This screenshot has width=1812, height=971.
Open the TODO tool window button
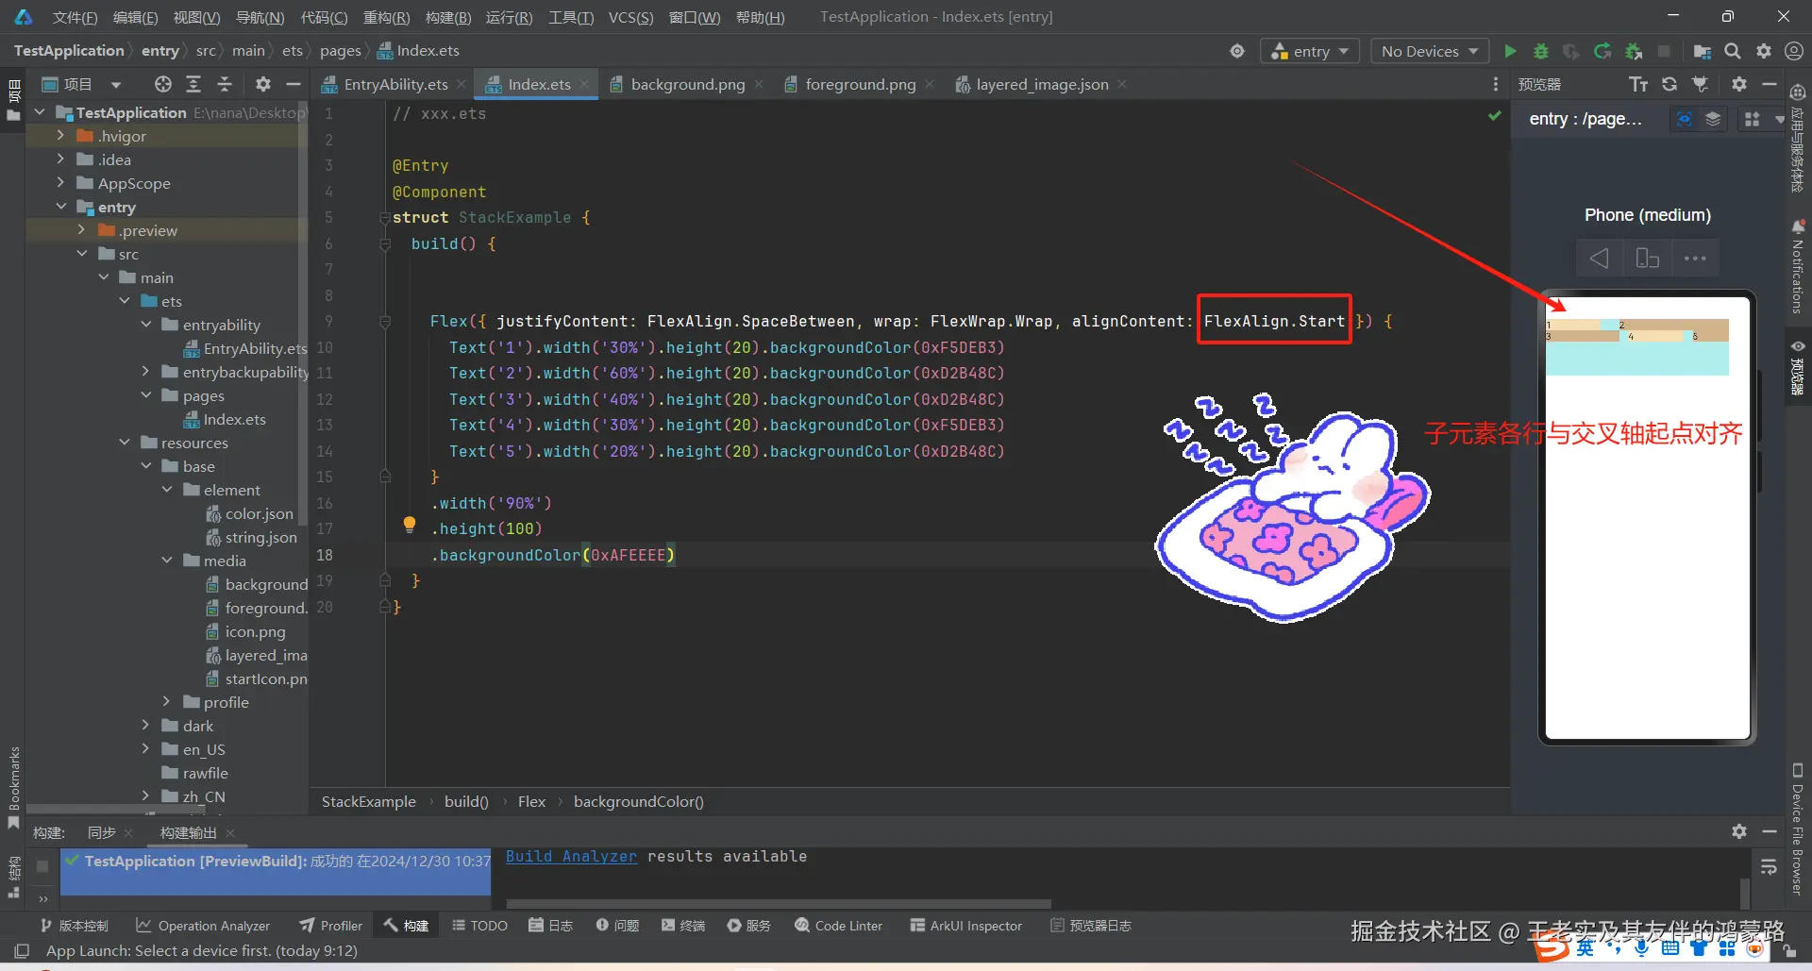(479, 926)
